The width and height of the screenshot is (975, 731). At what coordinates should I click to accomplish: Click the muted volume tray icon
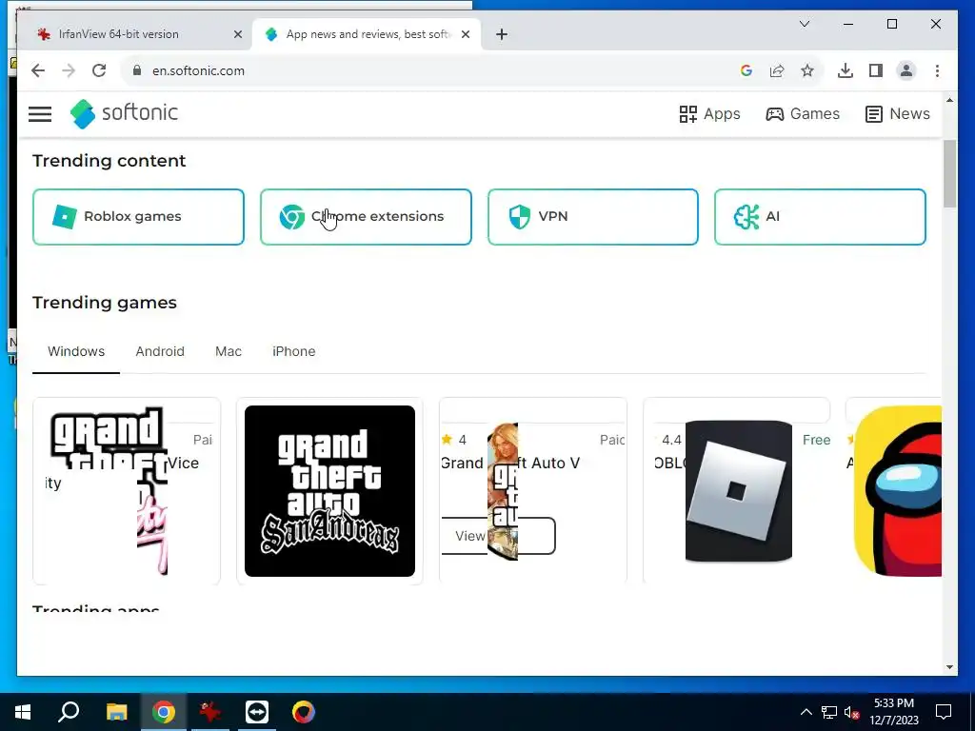coord(852,712)
